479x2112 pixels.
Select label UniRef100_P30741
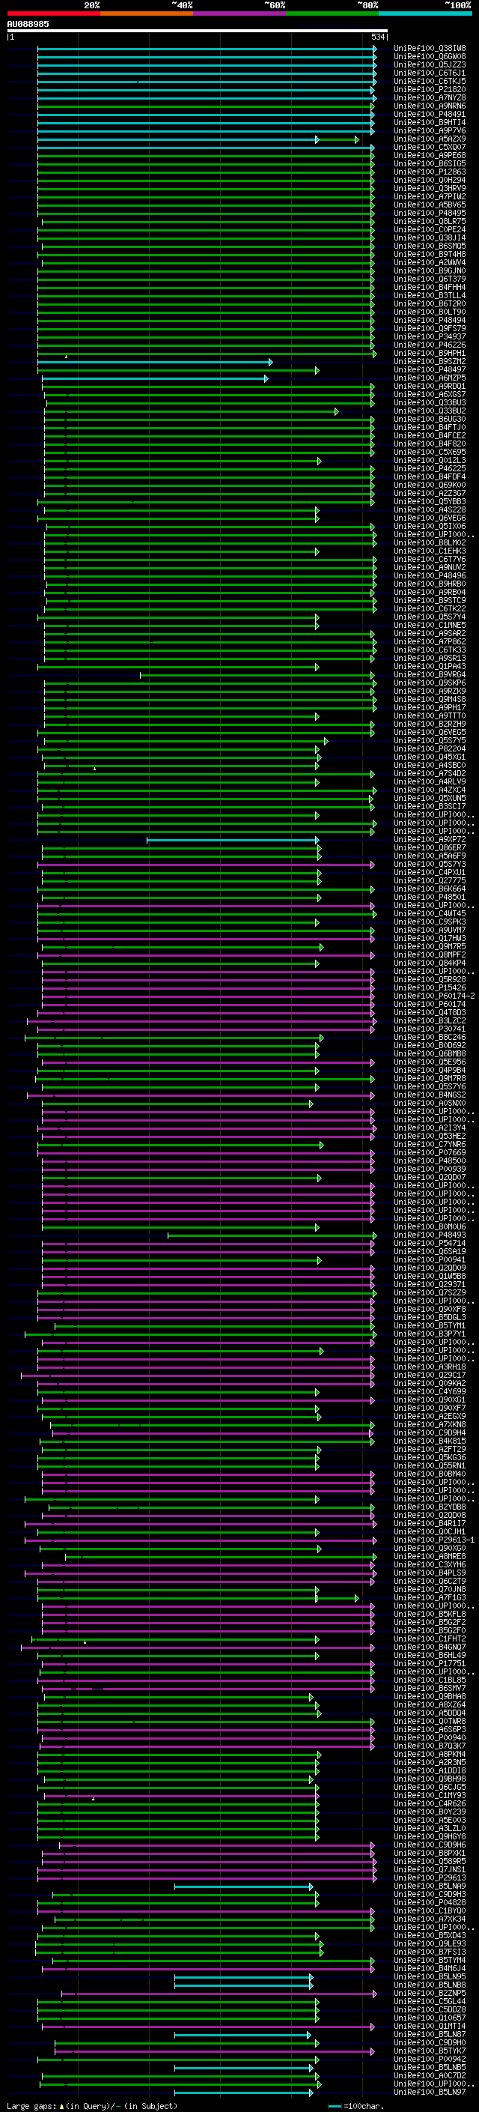tap(430, 1029)
